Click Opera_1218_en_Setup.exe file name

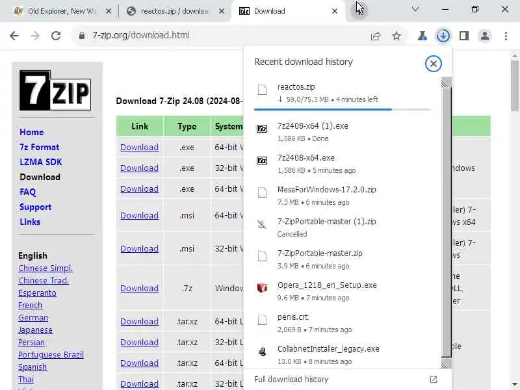tap(327, 285)
